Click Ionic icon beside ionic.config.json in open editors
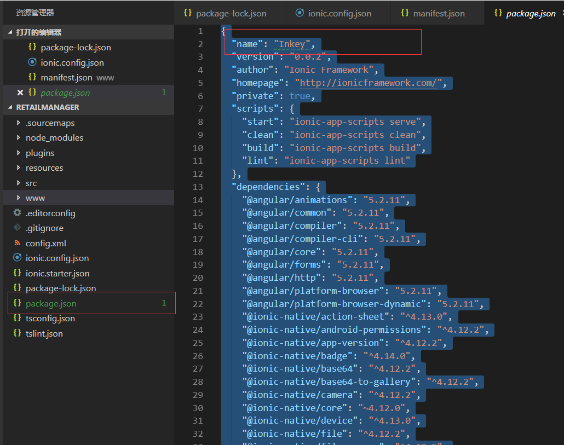Screen dimensions: 564x445 pyautogui.click(x=32, y=62)
